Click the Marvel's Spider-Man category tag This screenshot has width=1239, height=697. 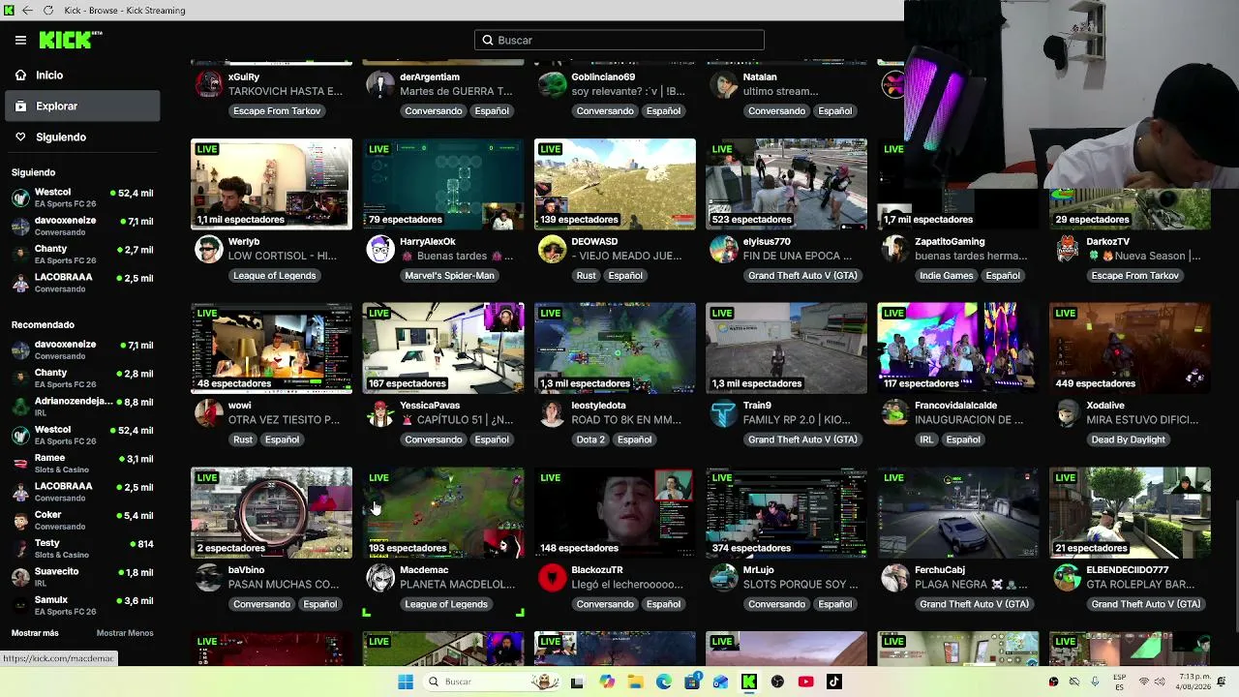pyautogui.click(x=449, y=276)
